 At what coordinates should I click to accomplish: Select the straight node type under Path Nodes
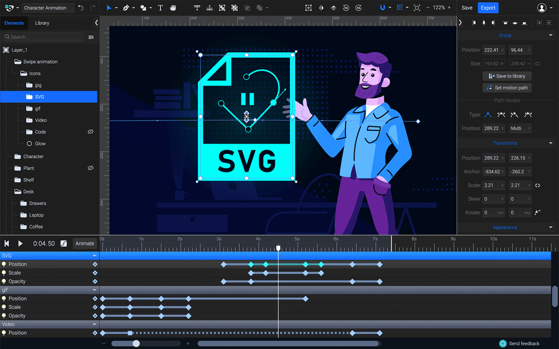coord(488,115)
